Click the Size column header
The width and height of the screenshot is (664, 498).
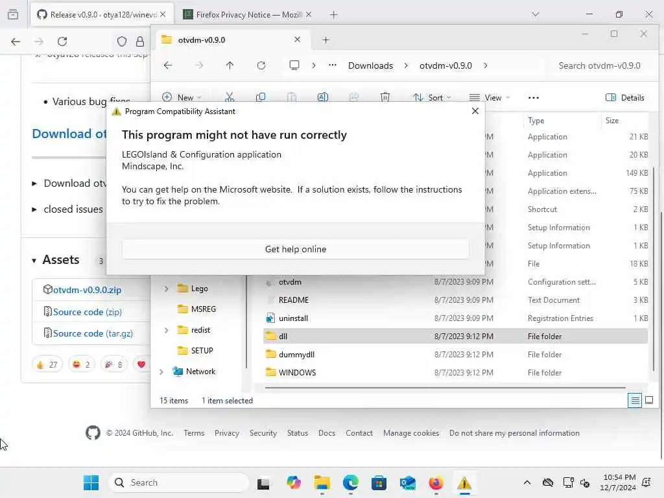pyautogui.click(x=624, y=121)
